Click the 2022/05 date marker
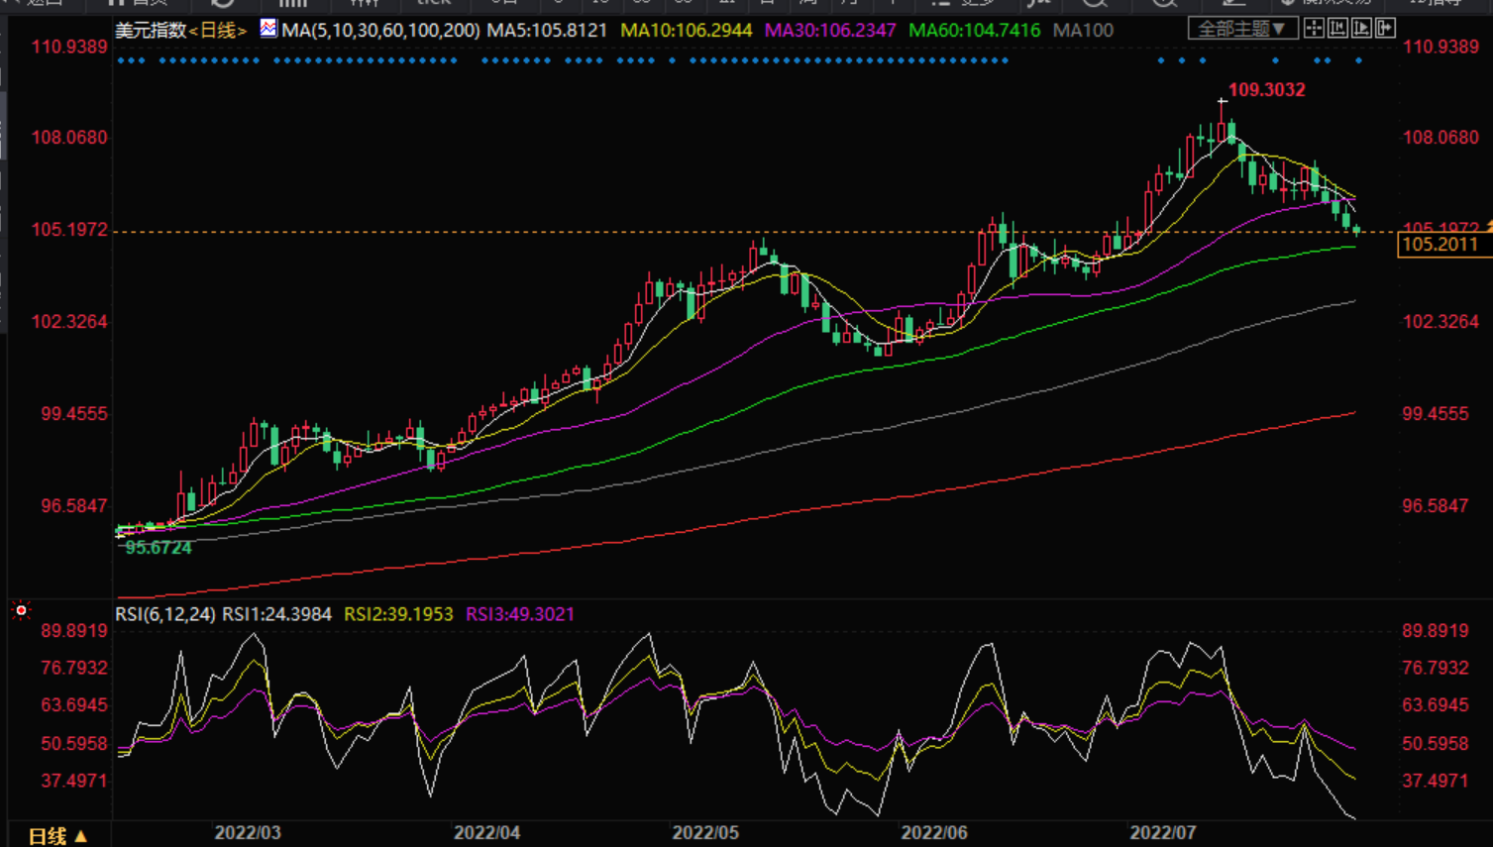 705,832
